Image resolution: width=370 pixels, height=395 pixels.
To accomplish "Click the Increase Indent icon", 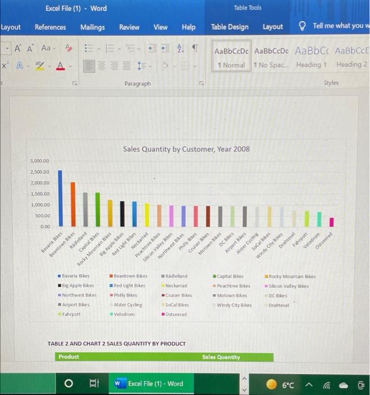I will tap(165, 48).
